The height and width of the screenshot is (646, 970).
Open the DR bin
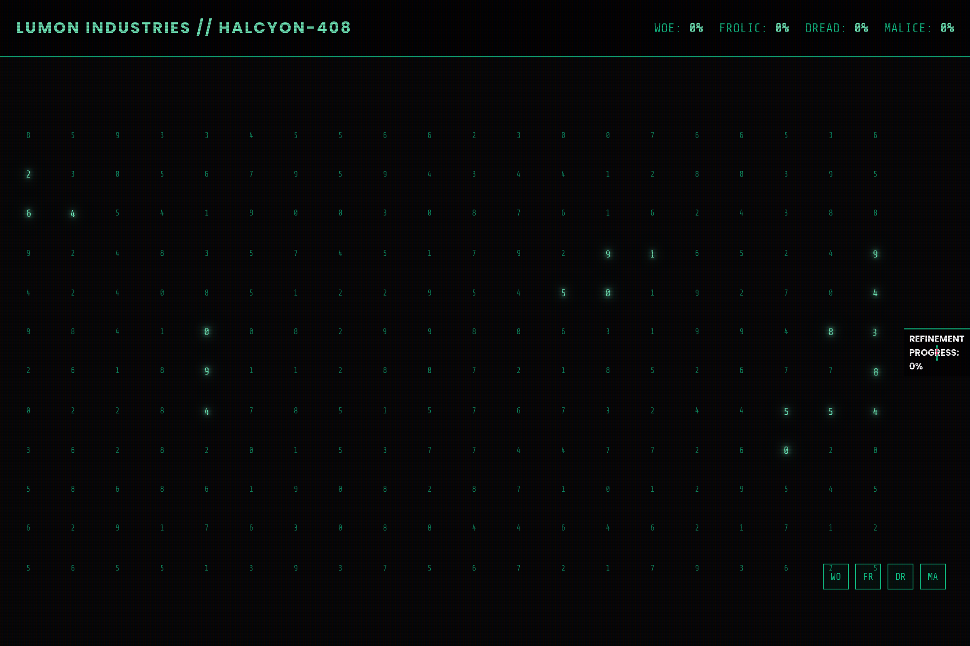pos(900,577)
